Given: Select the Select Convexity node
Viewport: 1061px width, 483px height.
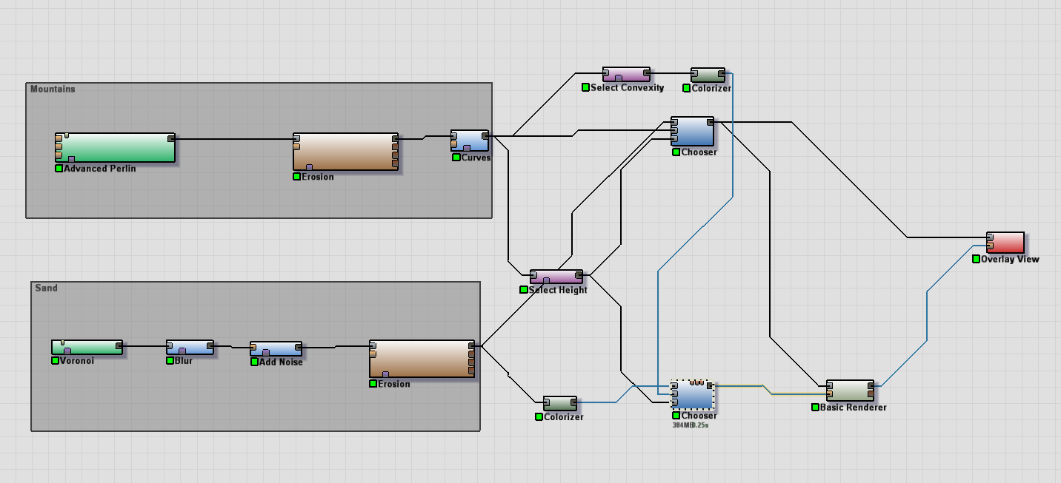Looking at the screenshot, I should tap(626, 74).
